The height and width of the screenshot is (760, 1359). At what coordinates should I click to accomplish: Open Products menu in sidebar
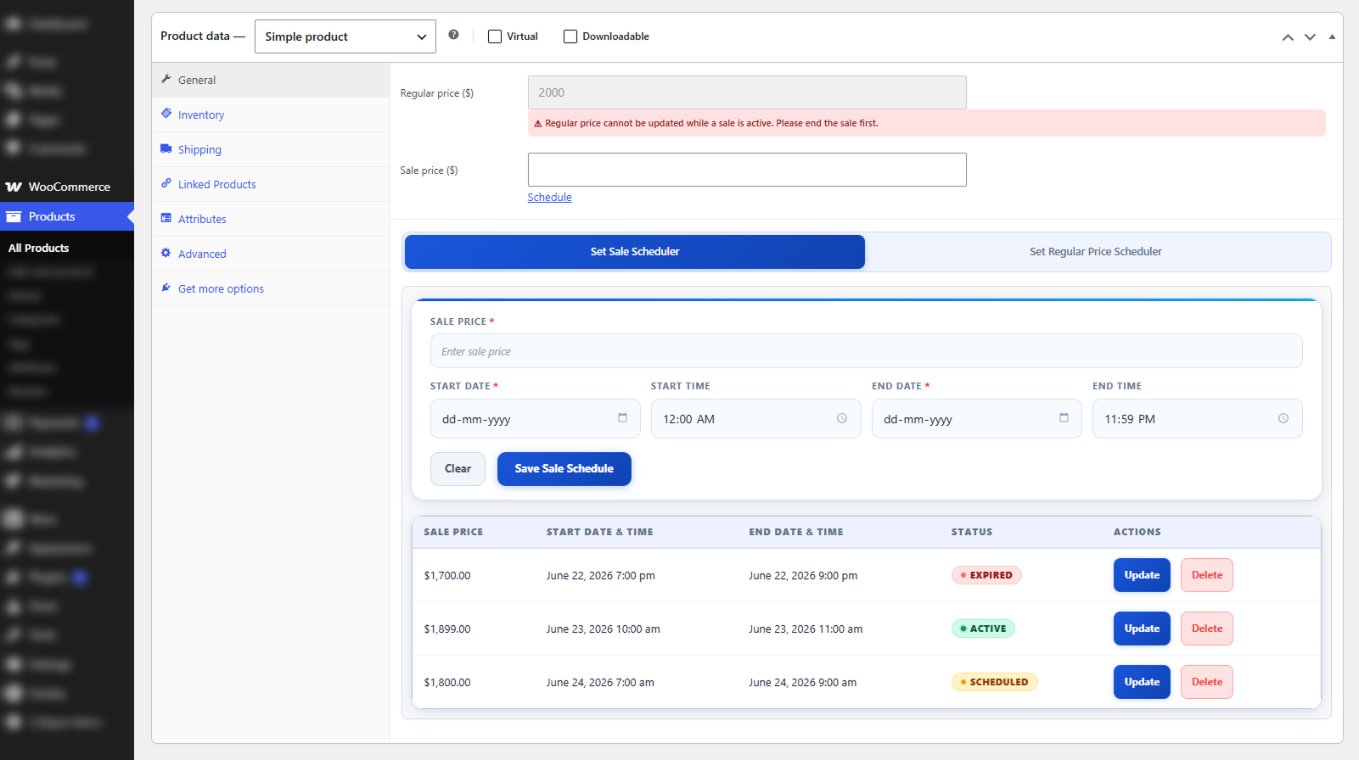pyautogui.click(x=67, y=216)
